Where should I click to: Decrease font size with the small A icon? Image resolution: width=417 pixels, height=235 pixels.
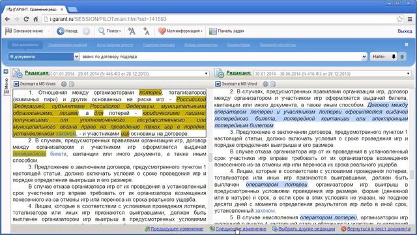pos(146,31)
